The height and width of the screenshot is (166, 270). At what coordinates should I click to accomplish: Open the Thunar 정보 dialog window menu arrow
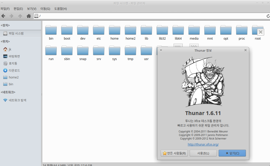(161, 50)
